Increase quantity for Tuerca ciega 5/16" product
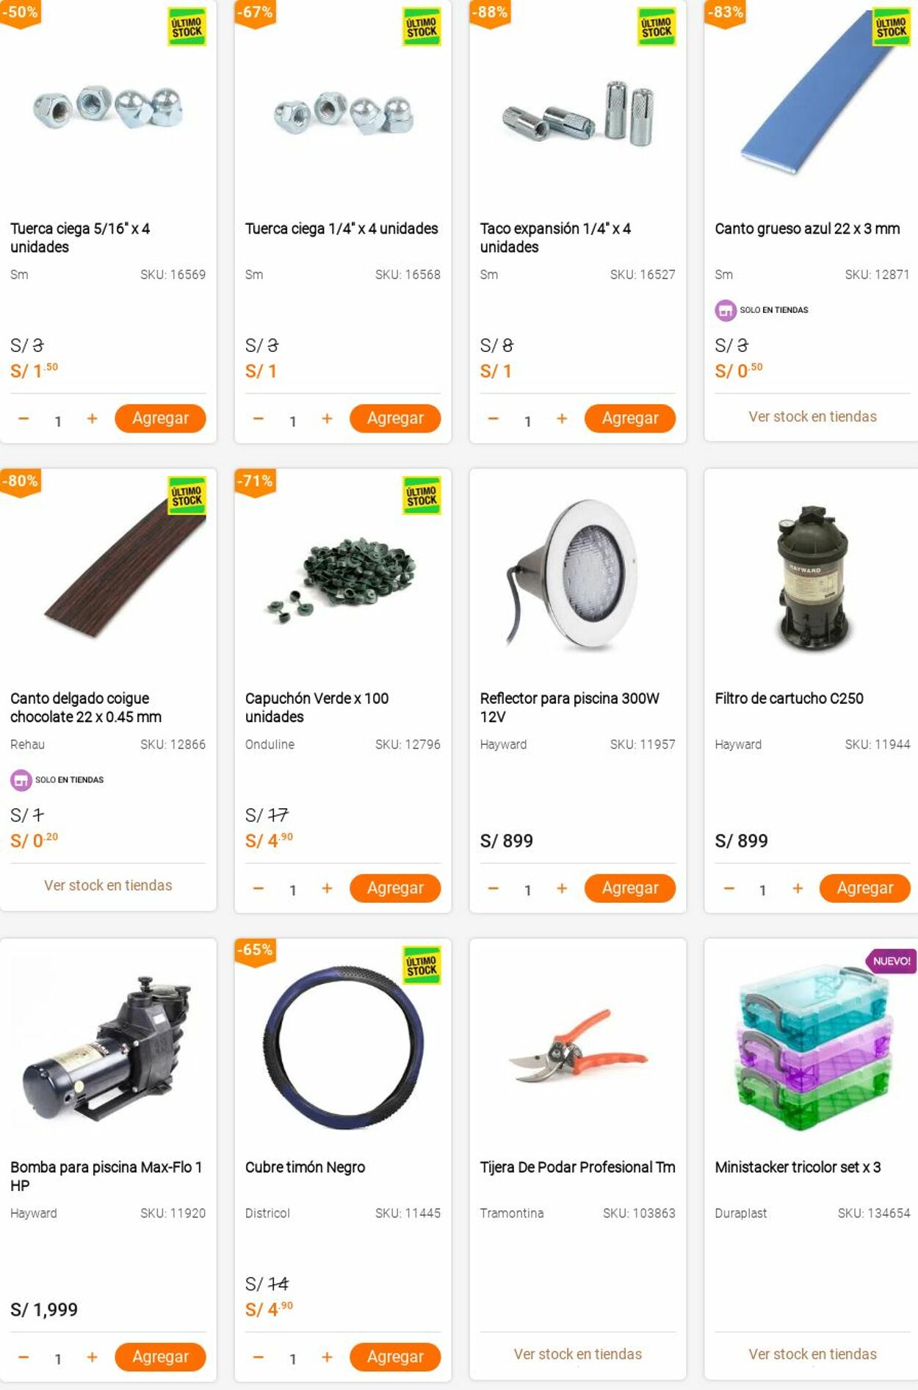The width and height of the screenshot is (918, 1390). click(92, 419)
